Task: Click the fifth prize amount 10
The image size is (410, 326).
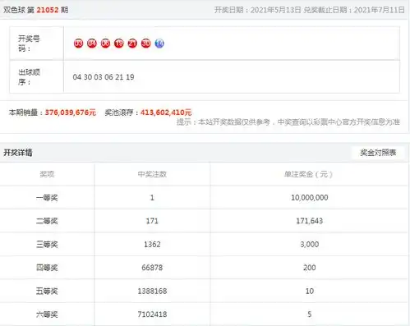Action: [x=310, y=291]
